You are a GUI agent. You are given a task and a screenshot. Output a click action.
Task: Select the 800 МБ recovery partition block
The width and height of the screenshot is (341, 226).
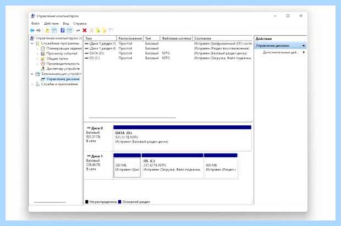pos(221,166)
